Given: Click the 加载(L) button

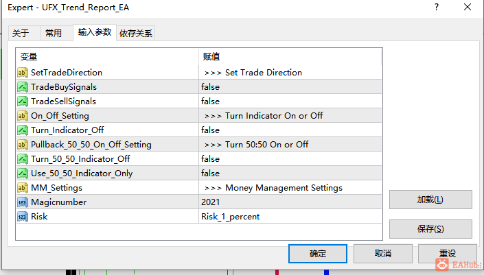Looking at the screenshot, I should [x=430, y=200].
